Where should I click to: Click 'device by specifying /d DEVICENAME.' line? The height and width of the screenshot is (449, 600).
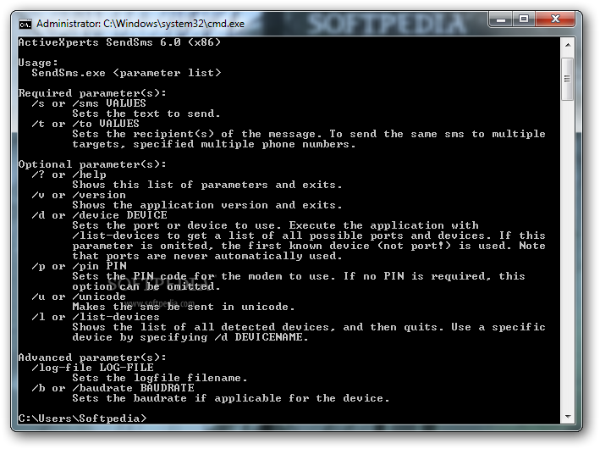point(190,337)
